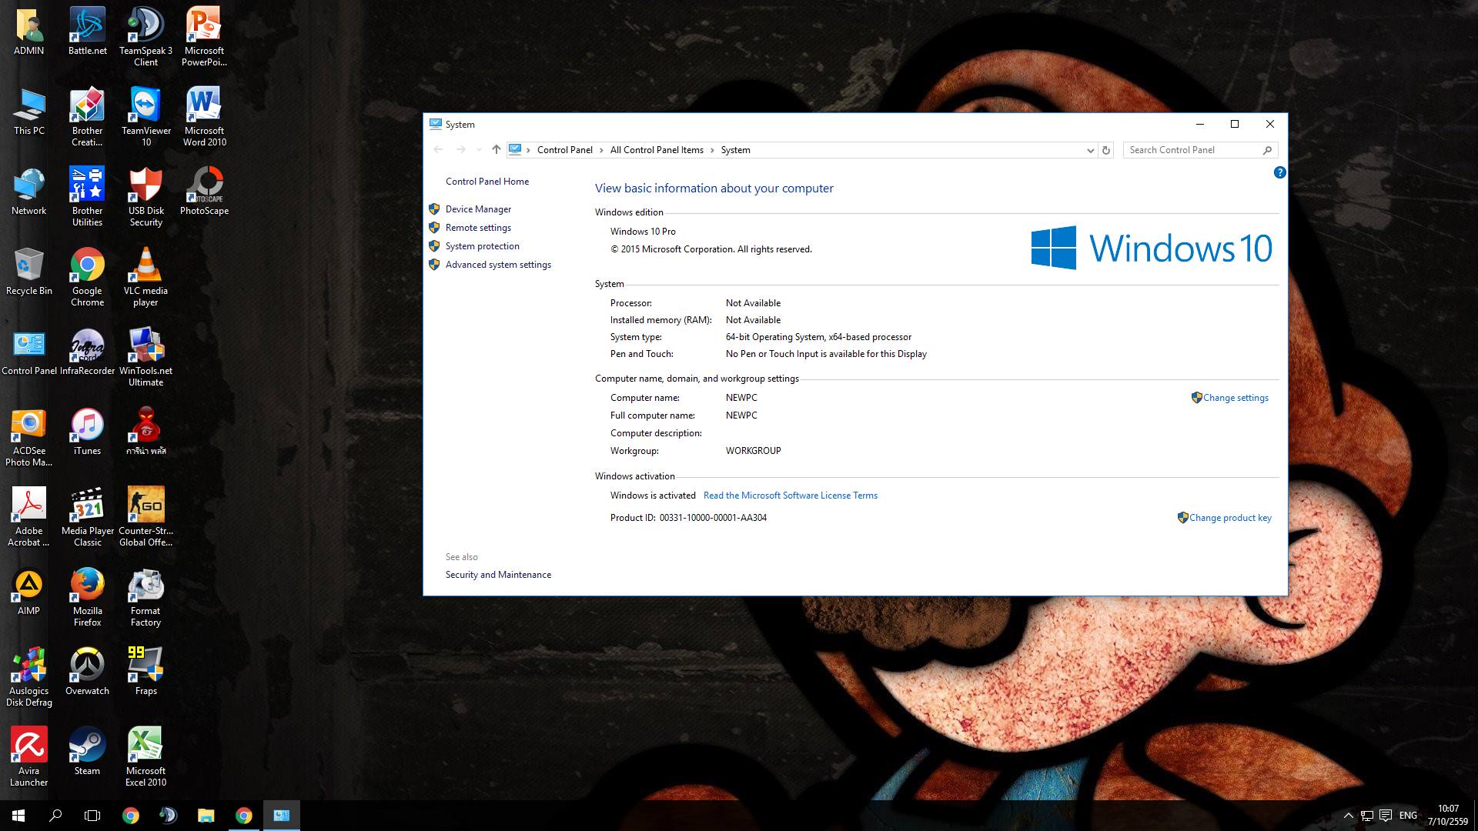This screenshot has width=1478, height=831.
Task: Open Task View in taskbar
Action: [92, 816]
